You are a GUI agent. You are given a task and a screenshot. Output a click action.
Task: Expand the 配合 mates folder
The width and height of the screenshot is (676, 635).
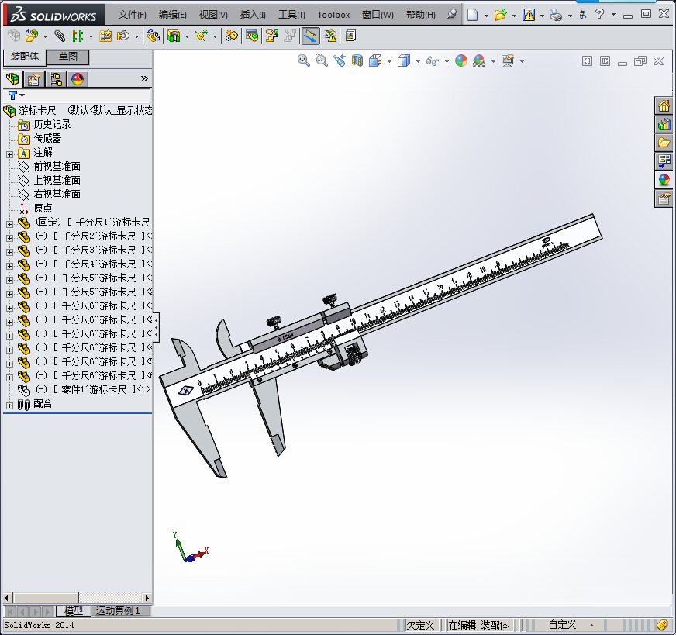[9, 406]
